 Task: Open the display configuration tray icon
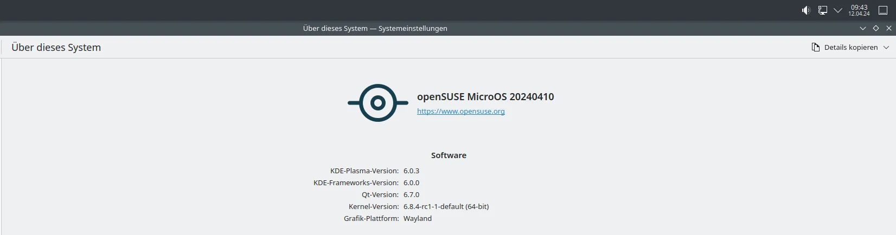(x=823, y=10)
